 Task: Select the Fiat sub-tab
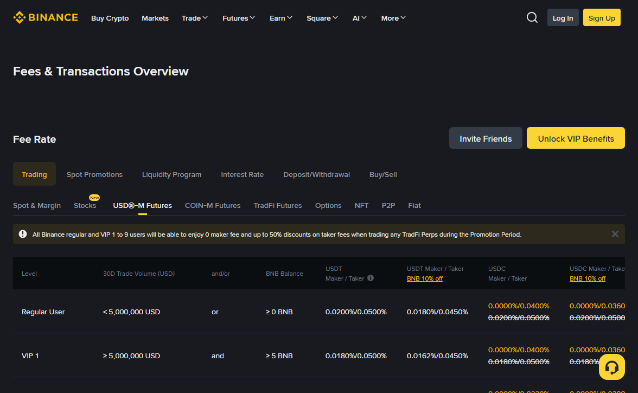tap(414, 205)
